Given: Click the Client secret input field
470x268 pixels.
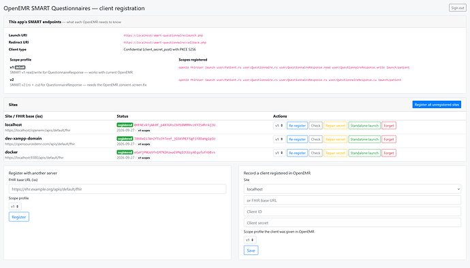Looking at the screenshot, I should click(352, 223).
